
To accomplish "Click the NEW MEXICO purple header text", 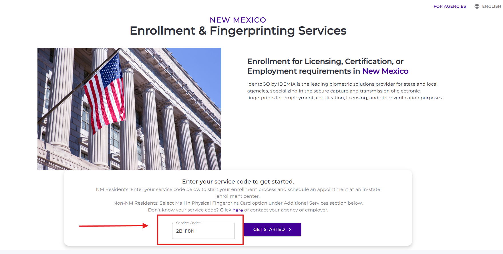I will 238,20.
